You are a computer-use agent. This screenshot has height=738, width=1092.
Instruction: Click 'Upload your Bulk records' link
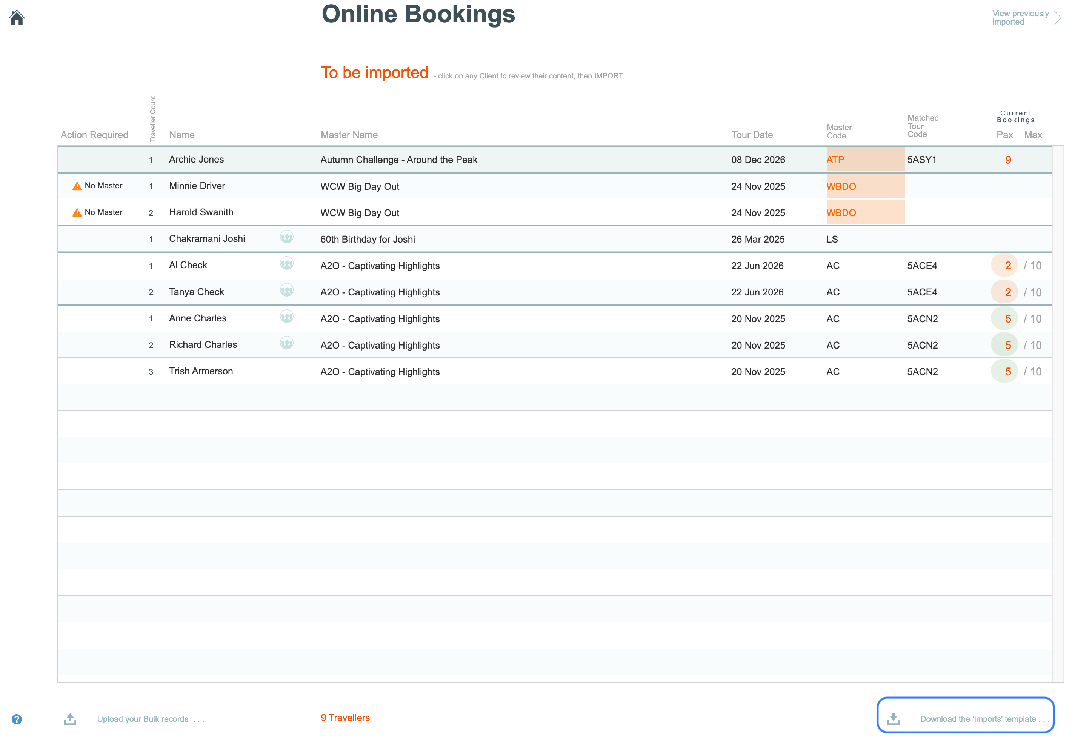[143, 719]
